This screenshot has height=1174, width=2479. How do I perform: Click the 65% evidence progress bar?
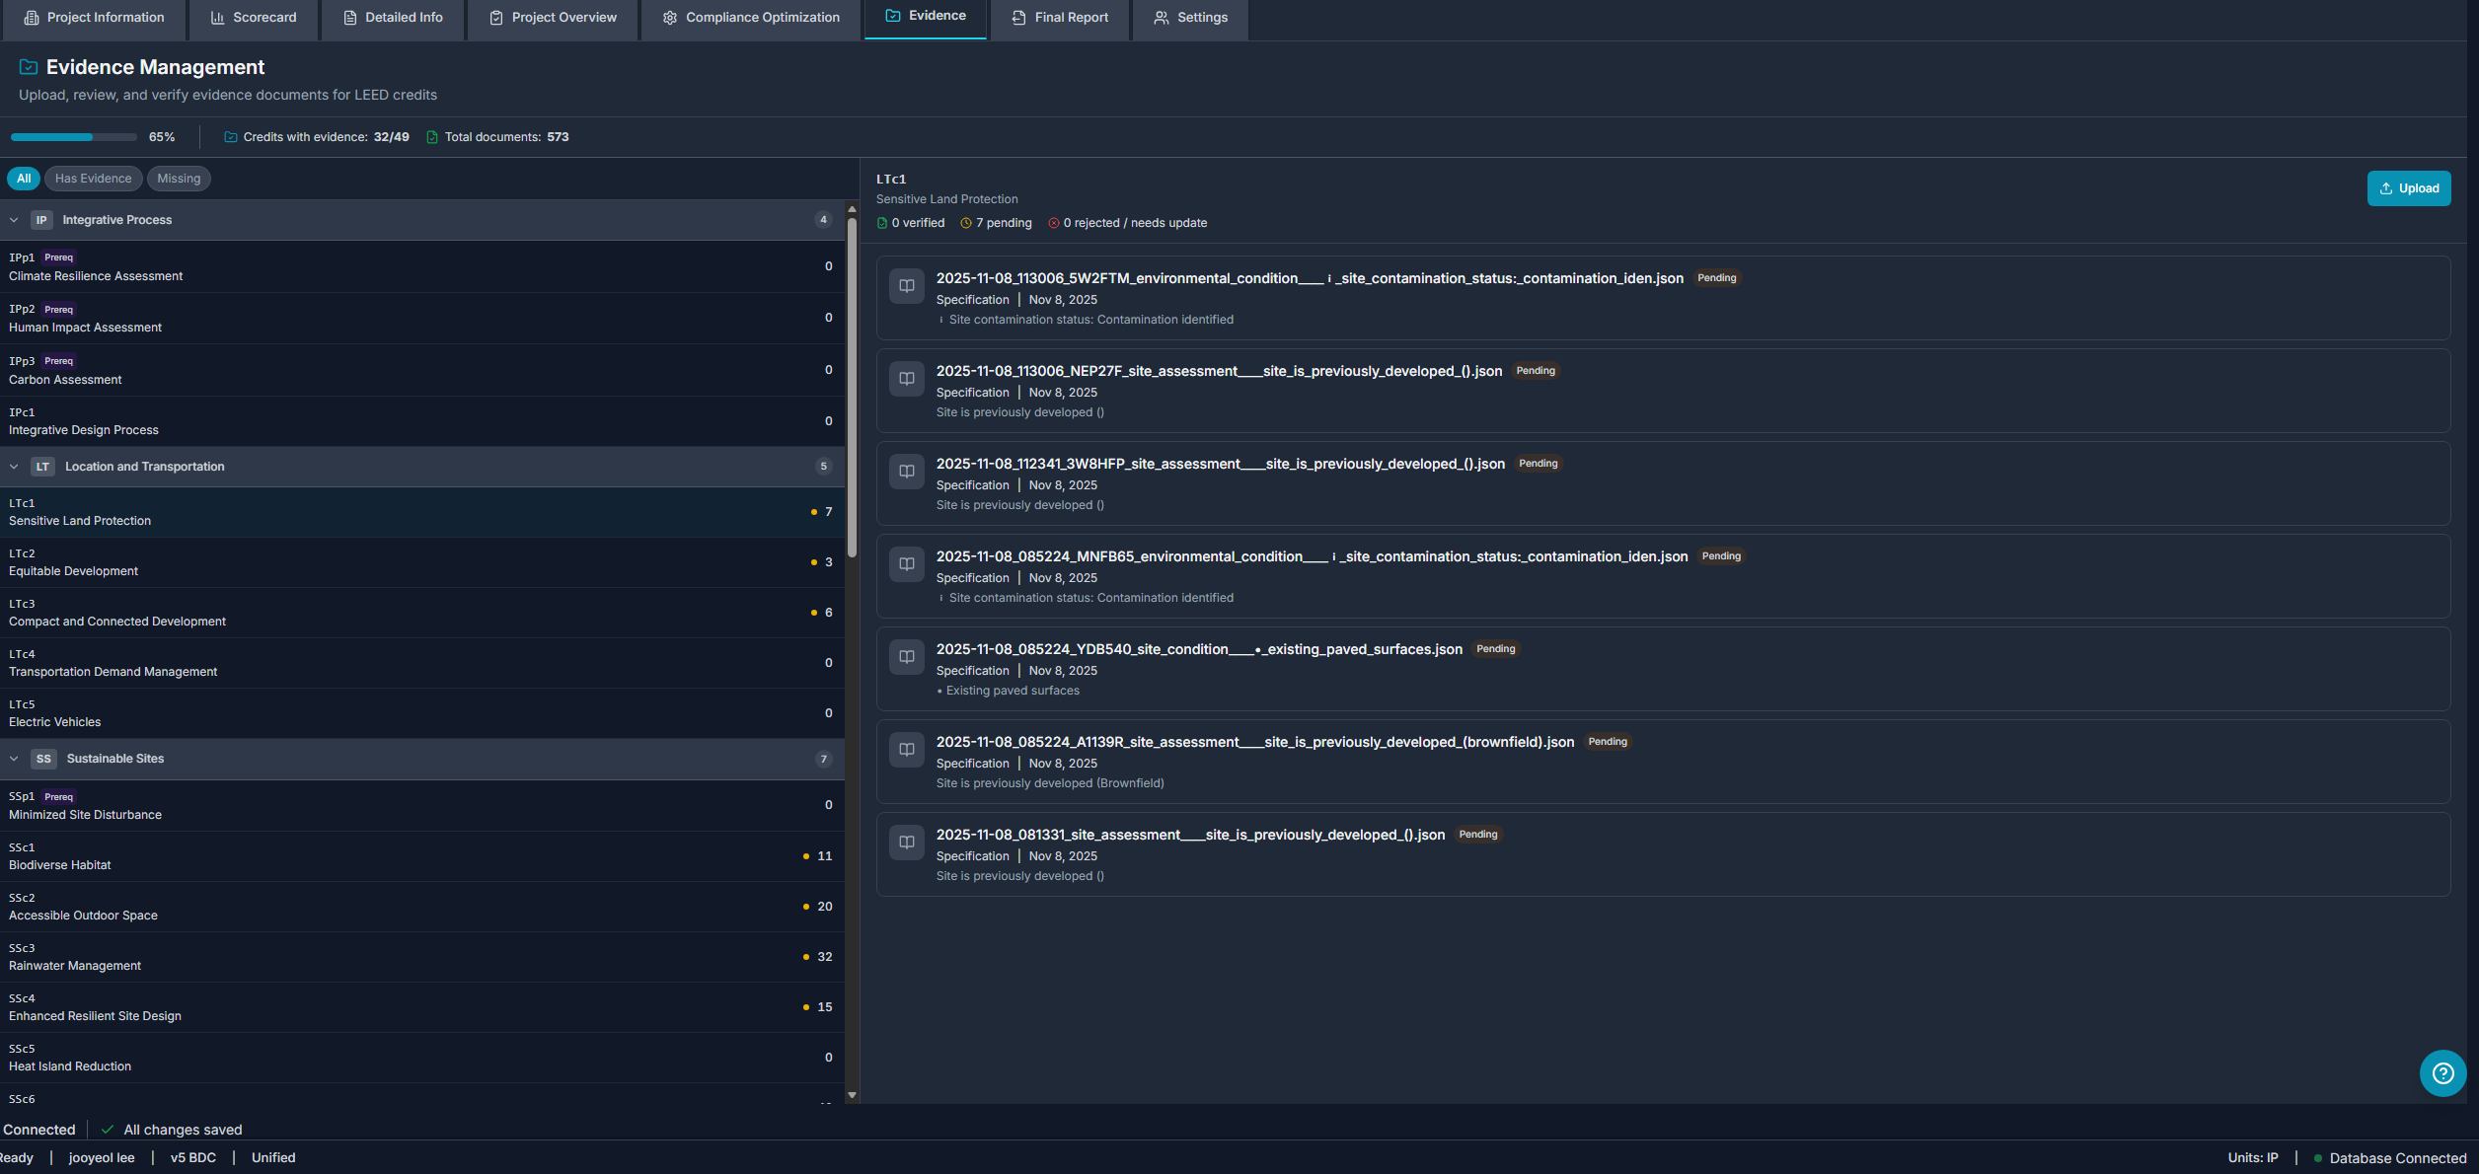(72, 137)
